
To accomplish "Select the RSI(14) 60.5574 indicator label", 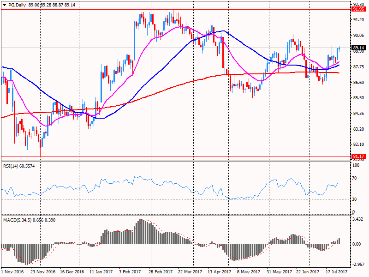I will (19, 166).
